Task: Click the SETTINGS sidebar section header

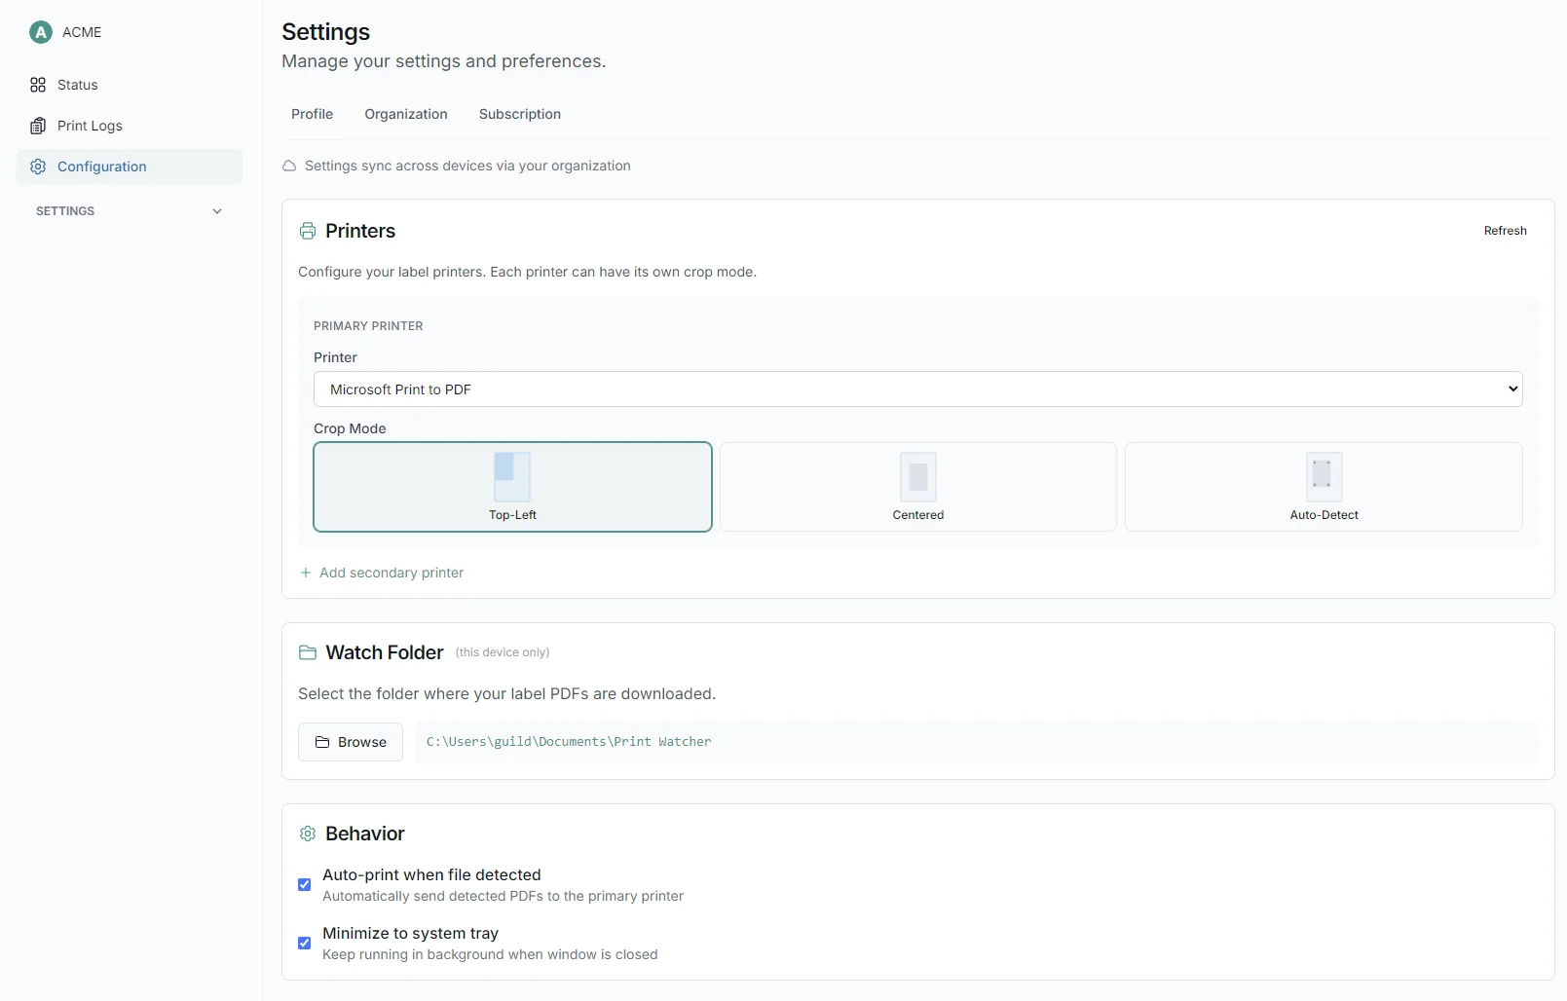Action: [x=130, y=211]
